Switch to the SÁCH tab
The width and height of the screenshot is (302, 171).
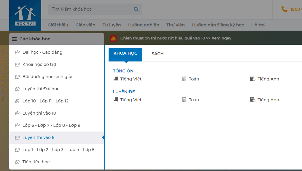[157, 54]
